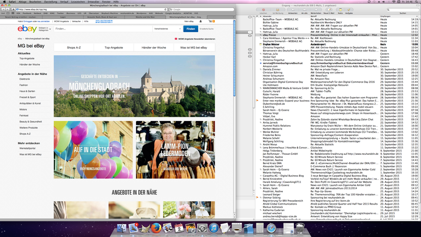Select the eBay Presse email row
The image size is (421, 237).
[x=337, y=35]
